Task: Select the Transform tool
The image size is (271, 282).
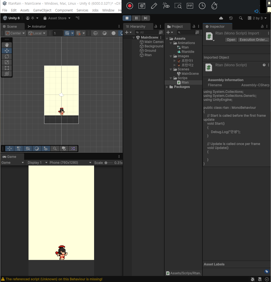Action: tap(7, 74)
